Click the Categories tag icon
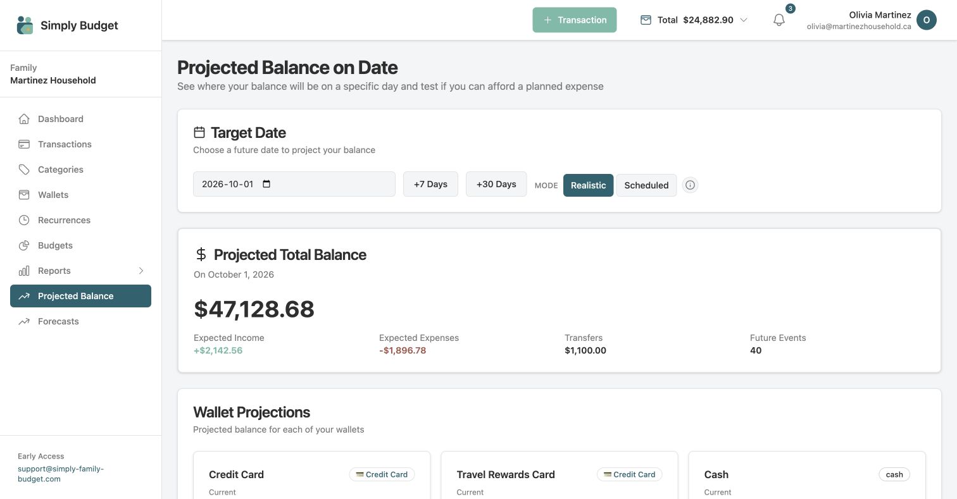 pos(24,169)
